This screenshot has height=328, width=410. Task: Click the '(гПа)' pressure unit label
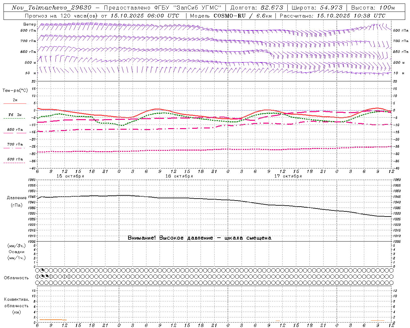[17, 205]
